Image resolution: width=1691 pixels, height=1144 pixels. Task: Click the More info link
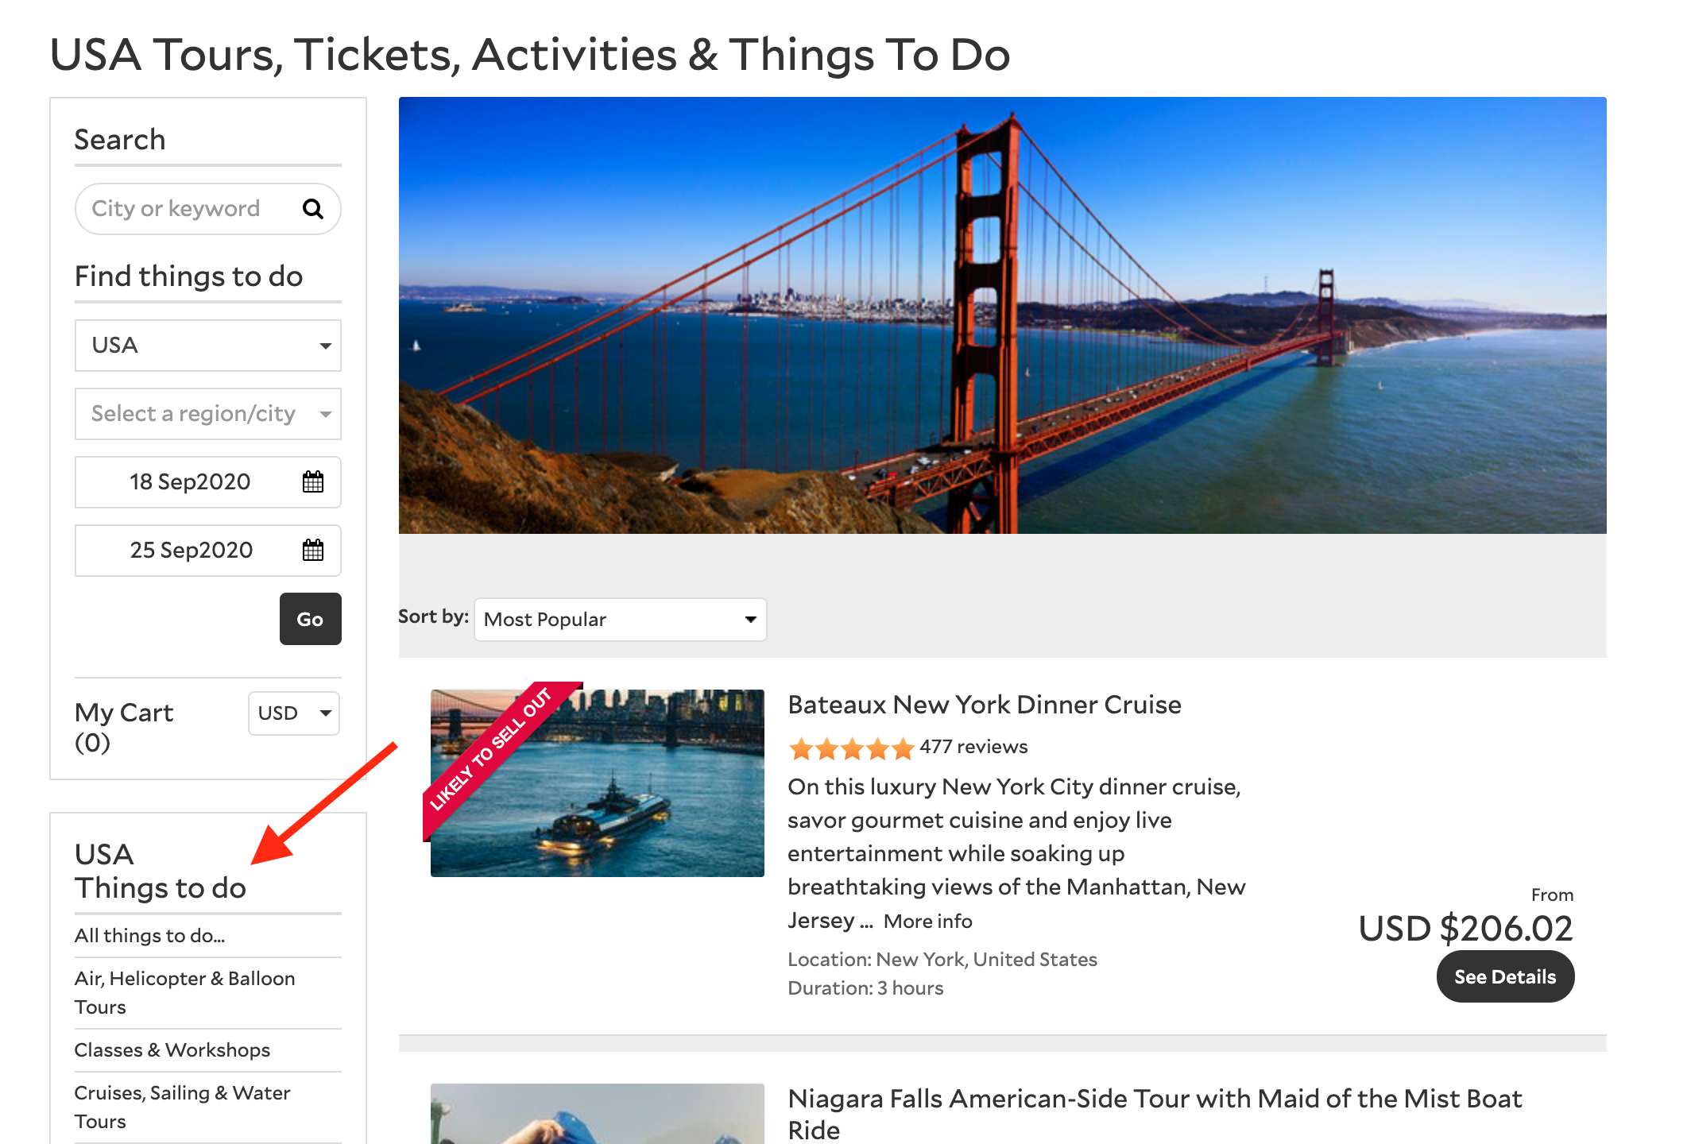(928, 921)
